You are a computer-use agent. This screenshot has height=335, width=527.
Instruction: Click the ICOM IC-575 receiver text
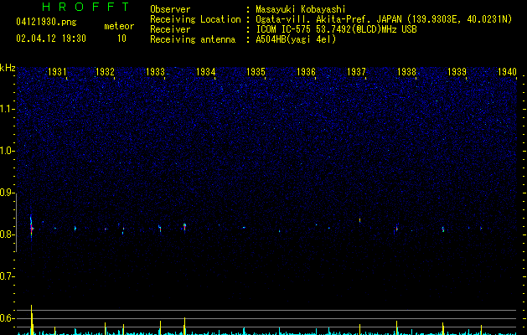pos(336,29)
